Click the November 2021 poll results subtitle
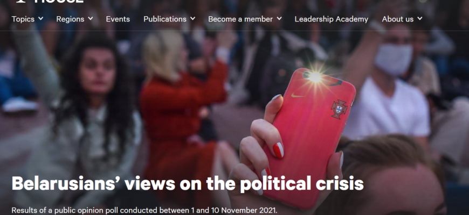The height and width of the screenshot is (215, 469). pos(144,210)
